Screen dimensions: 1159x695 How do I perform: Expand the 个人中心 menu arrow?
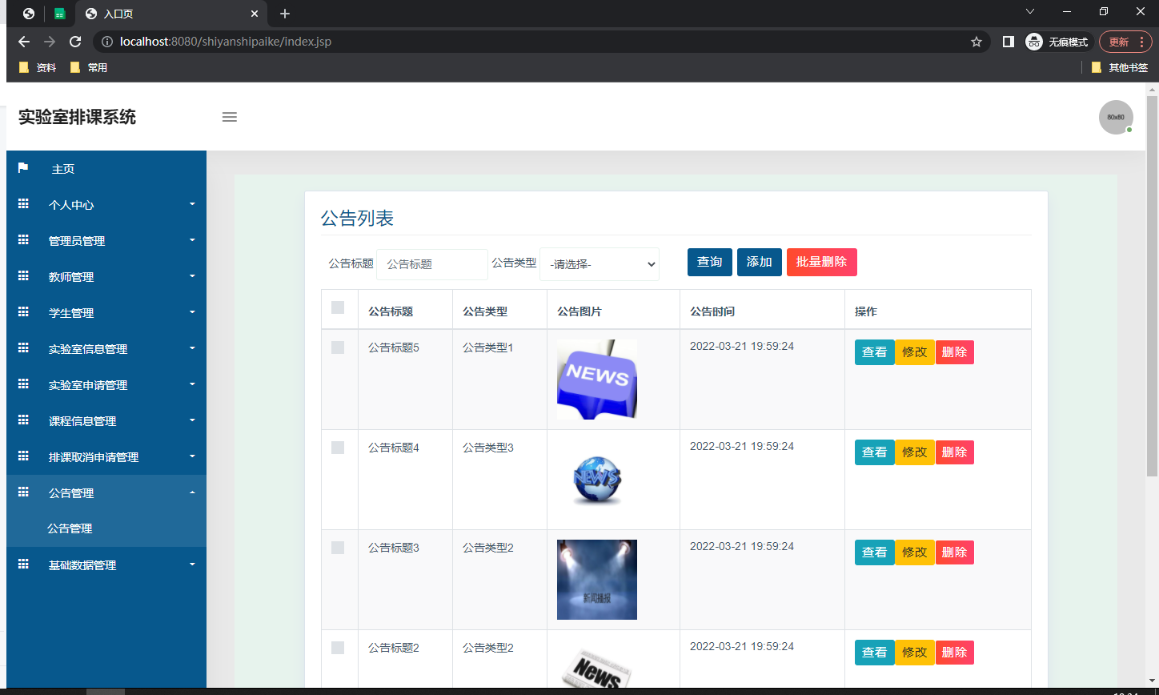(192, 204)
